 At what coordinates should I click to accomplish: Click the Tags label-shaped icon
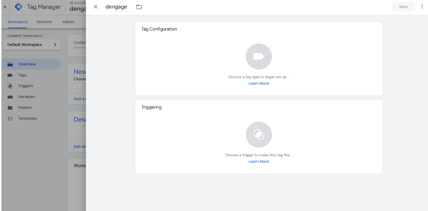click(10, 75)
